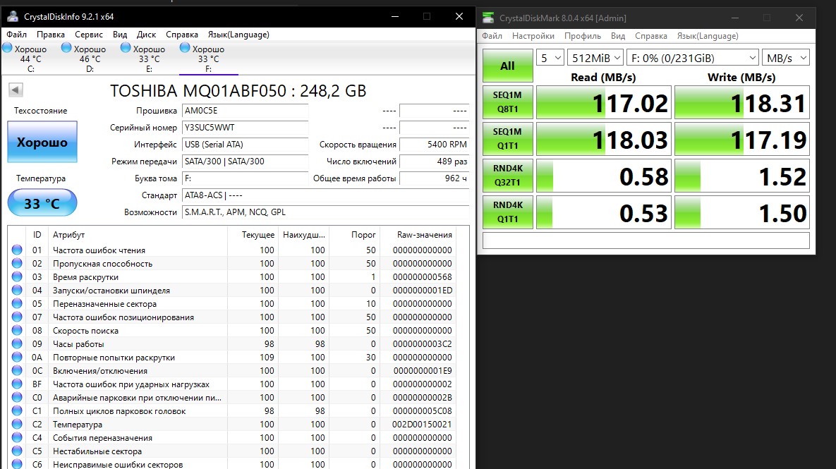Image resolution: width=836 pixels, height=469 pixels.
Task: Click status orb for attribute C2
Action: 17,425
